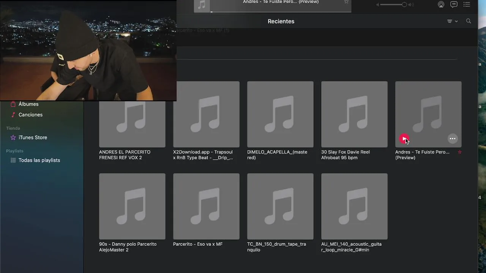The width and height of the screenshot is (486, 273).
Task: Adjust the volume slider knob
Action: 404,5
